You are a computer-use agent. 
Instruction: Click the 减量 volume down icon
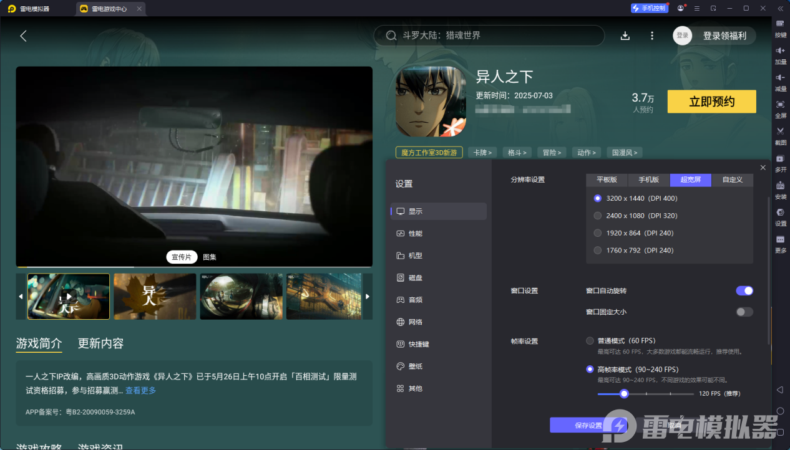(780, 77)
